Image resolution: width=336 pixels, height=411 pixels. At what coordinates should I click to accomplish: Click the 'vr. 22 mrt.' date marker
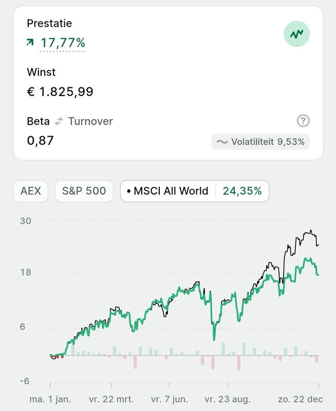[x=111, y=399]
